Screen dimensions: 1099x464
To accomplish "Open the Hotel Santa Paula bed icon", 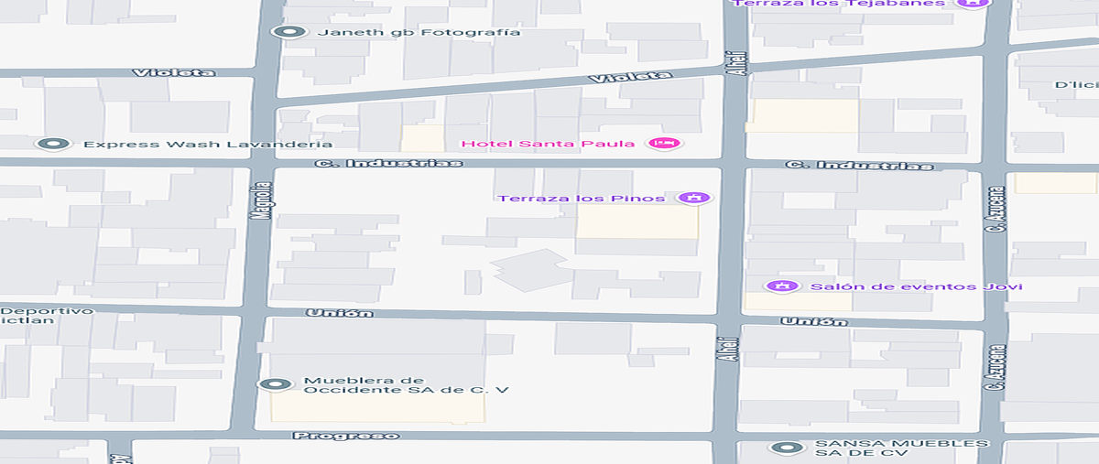I will click(x=662, y=144).
